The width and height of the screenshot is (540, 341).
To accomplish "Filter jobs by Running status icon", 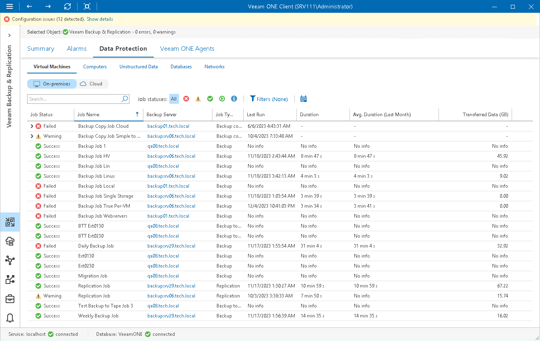I will 222,99.
